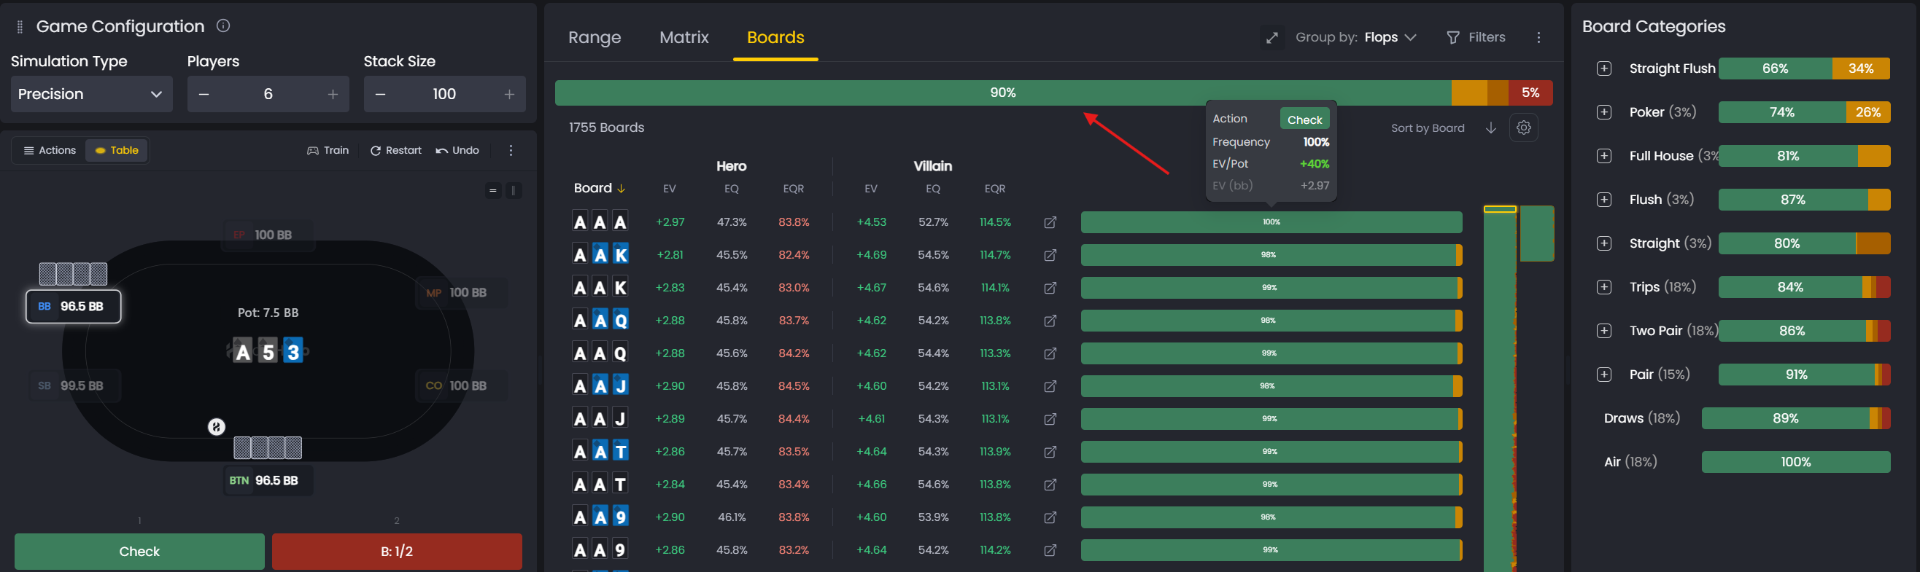Image resolution: width=1920 pixels, height=572 pixels.
Task: Open the Sort by Board selector
Action: [1428, 128]
